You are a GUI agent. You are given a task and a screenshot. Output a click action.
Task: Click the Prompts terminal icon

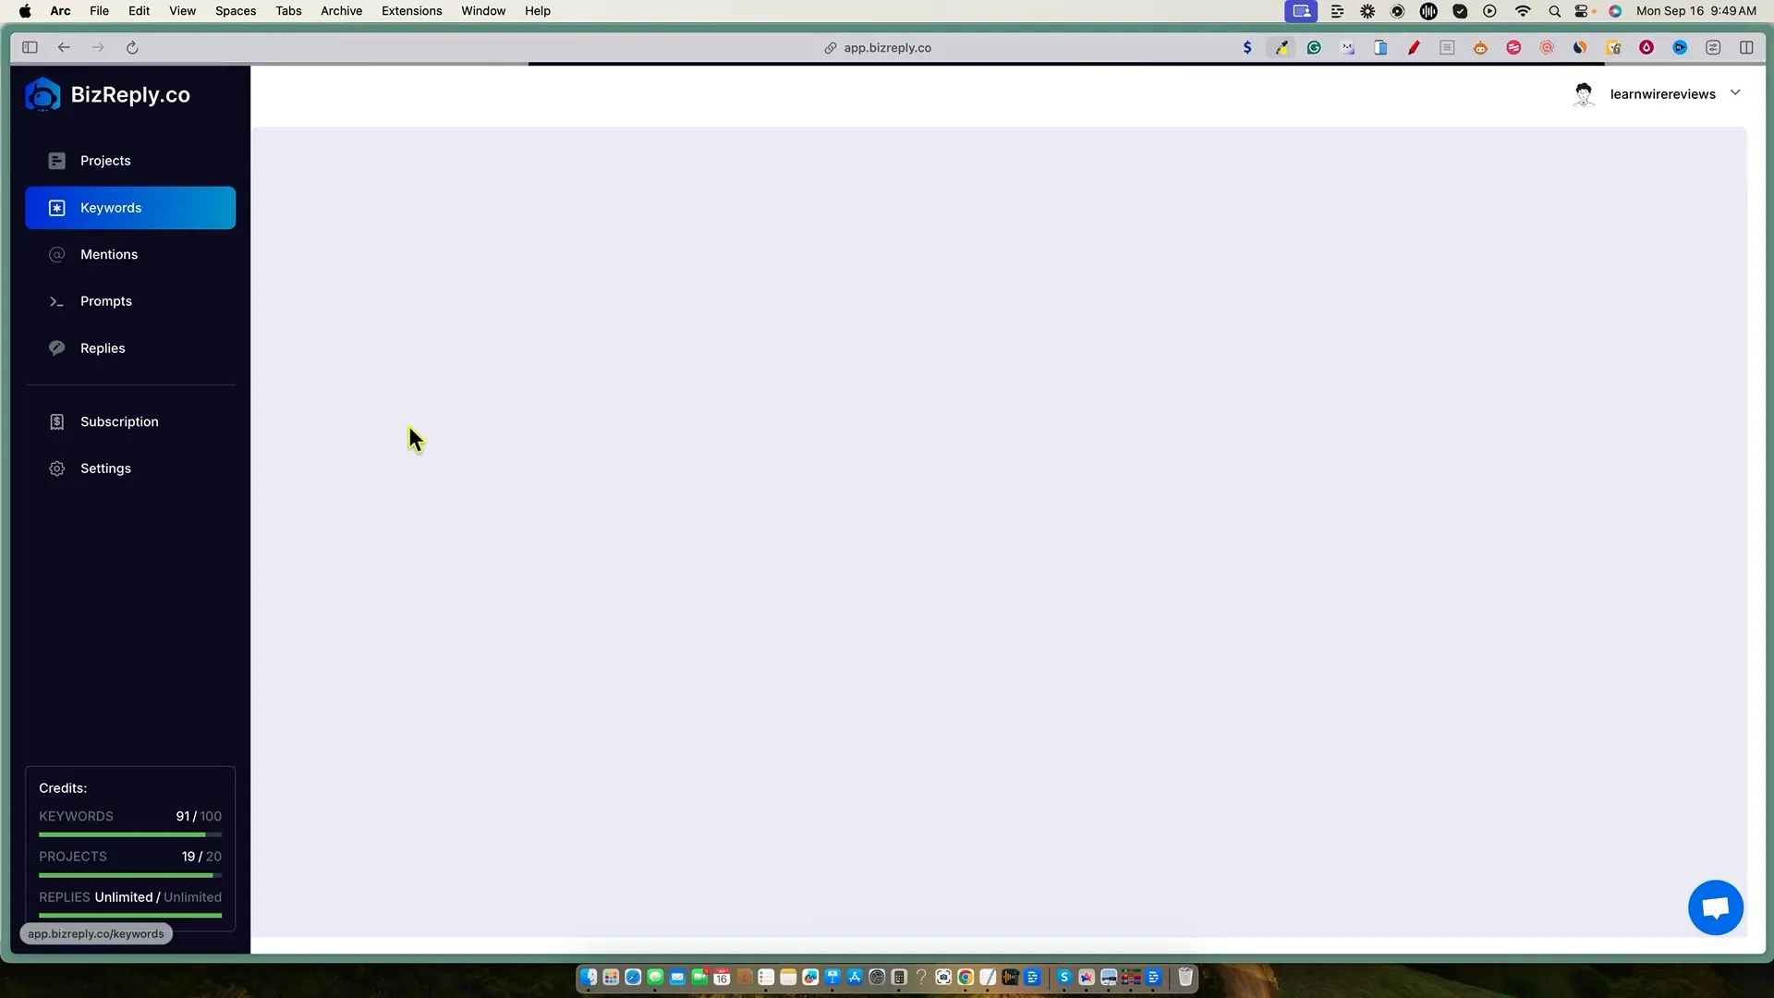pyautogui.click(x=56, y=301)
